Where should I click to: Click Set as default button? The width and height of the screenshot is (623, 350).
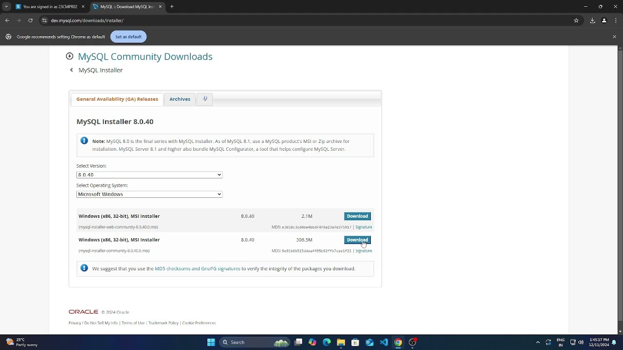pyautogui.click(x=128, y=36)
